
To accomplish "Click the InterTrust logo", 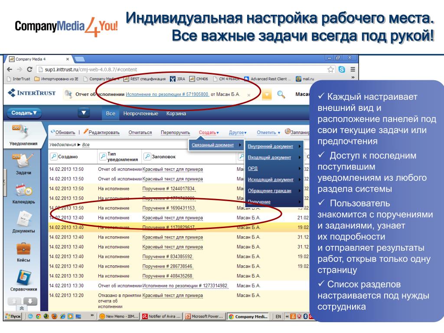I will [32, 93].
